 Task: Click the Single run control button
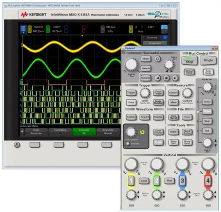click(x=208, y=60)
